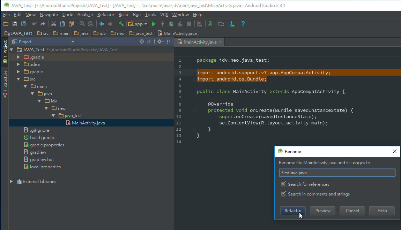Expand the gradle folder
This screenshot has width=401, height=230.
click(18, 72)
